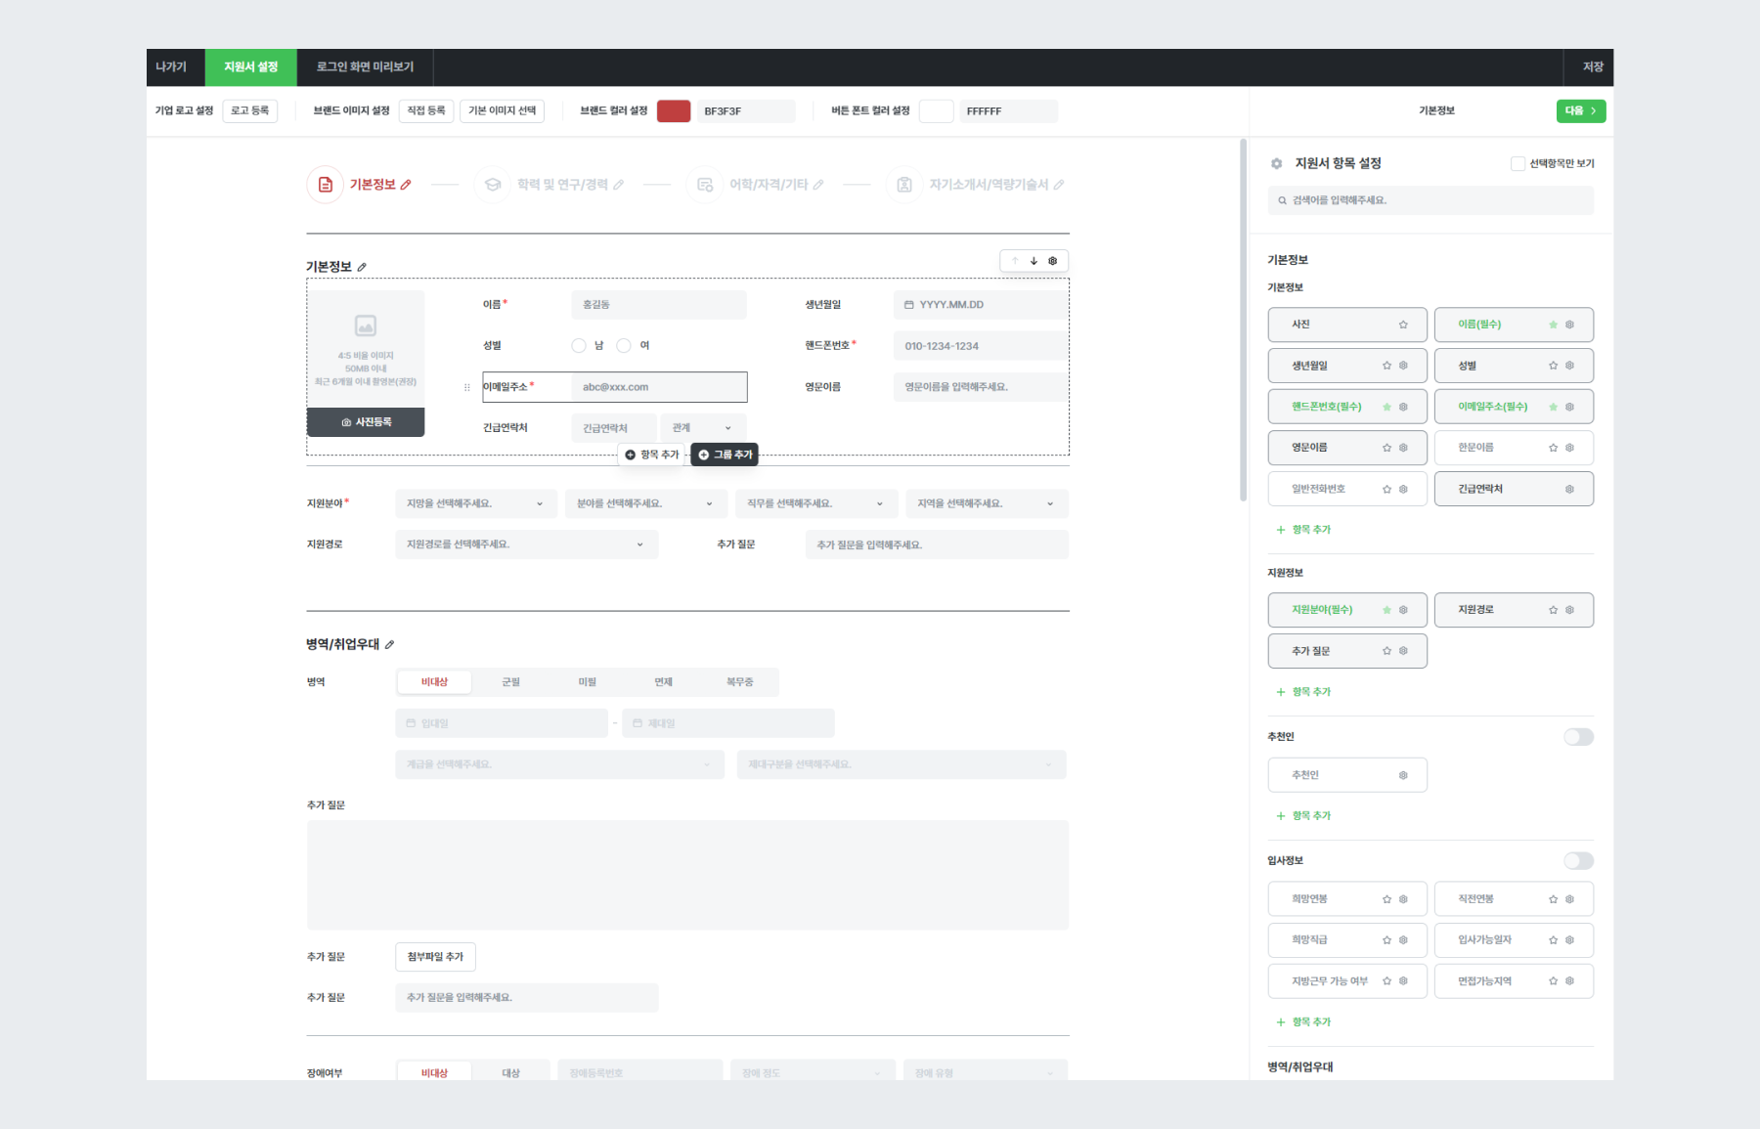The height and width of the screenshot is (1129, 1760).
Task: Open the 분야를 선택해주세요 dropdown
Action: (646, 503)
